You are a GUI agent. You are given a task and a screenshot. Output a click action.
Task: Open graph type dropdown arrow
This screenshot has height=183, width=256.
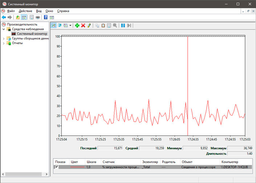pos(70,25)
